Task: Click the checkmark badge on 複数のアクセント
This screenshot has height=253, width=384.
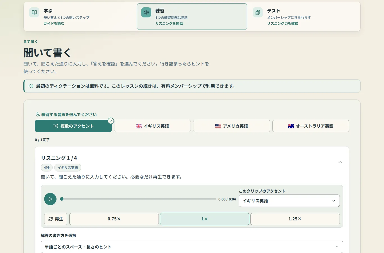Action: [x=111, y=121]
